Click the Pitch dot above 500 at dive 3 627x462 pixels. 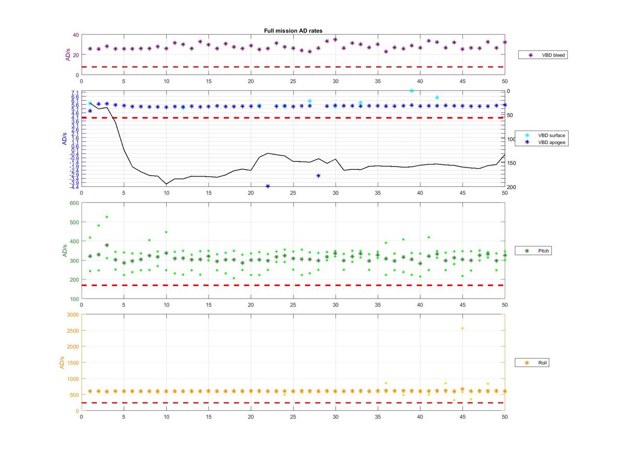coord(107,217)
